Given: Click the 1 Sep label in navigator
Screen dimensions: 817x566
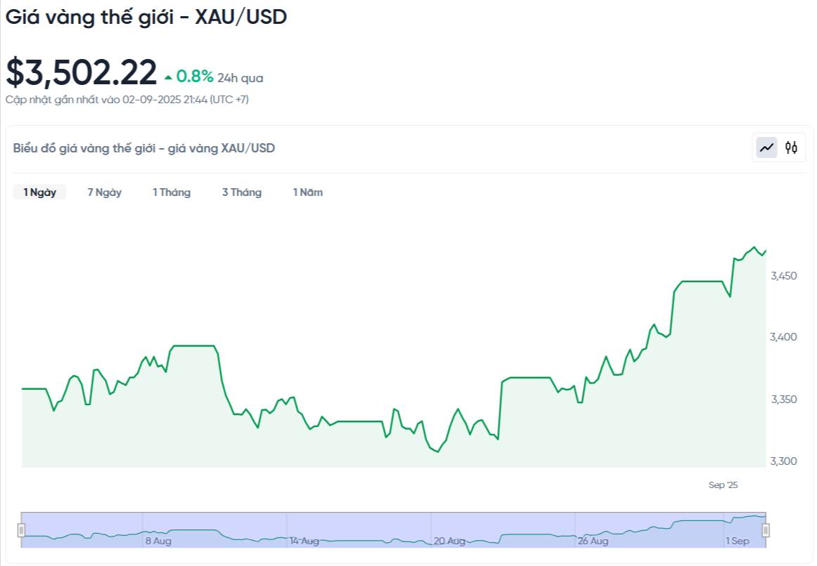Looking at the screenshot, I should tap(738, 541).
